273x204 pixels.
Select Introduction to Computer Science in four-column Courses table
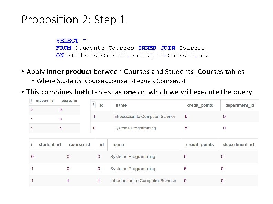[x=144, y=117]
